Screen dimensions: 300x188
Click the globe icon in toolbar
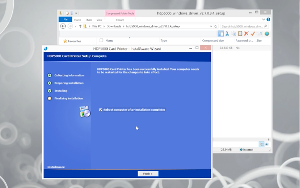click(x=267, y=34)
